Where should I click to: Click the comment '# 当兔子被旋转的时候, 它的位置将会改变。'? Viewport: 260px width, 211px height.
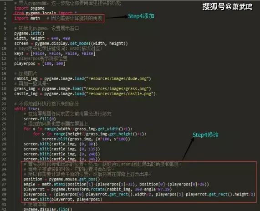click(x=69, y=169)
